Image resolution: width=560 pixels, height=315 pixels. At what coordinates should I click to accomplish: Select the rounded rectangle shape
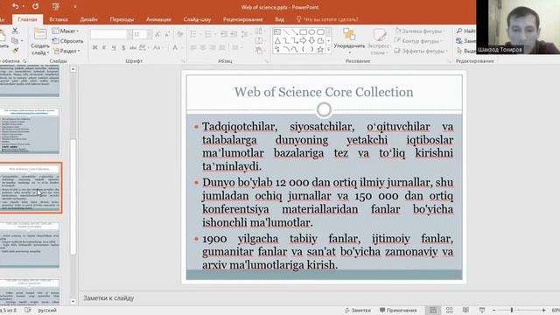(x=320, y=32)
